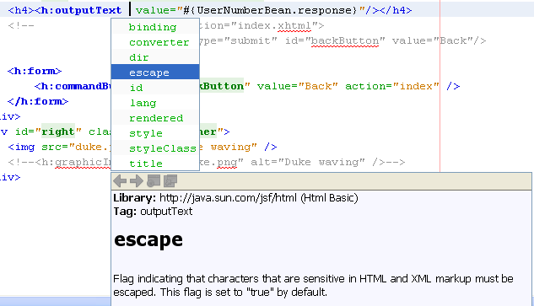Choose 'dir' in autocomplete list
The image size is (534, 306).
[155, 57]
